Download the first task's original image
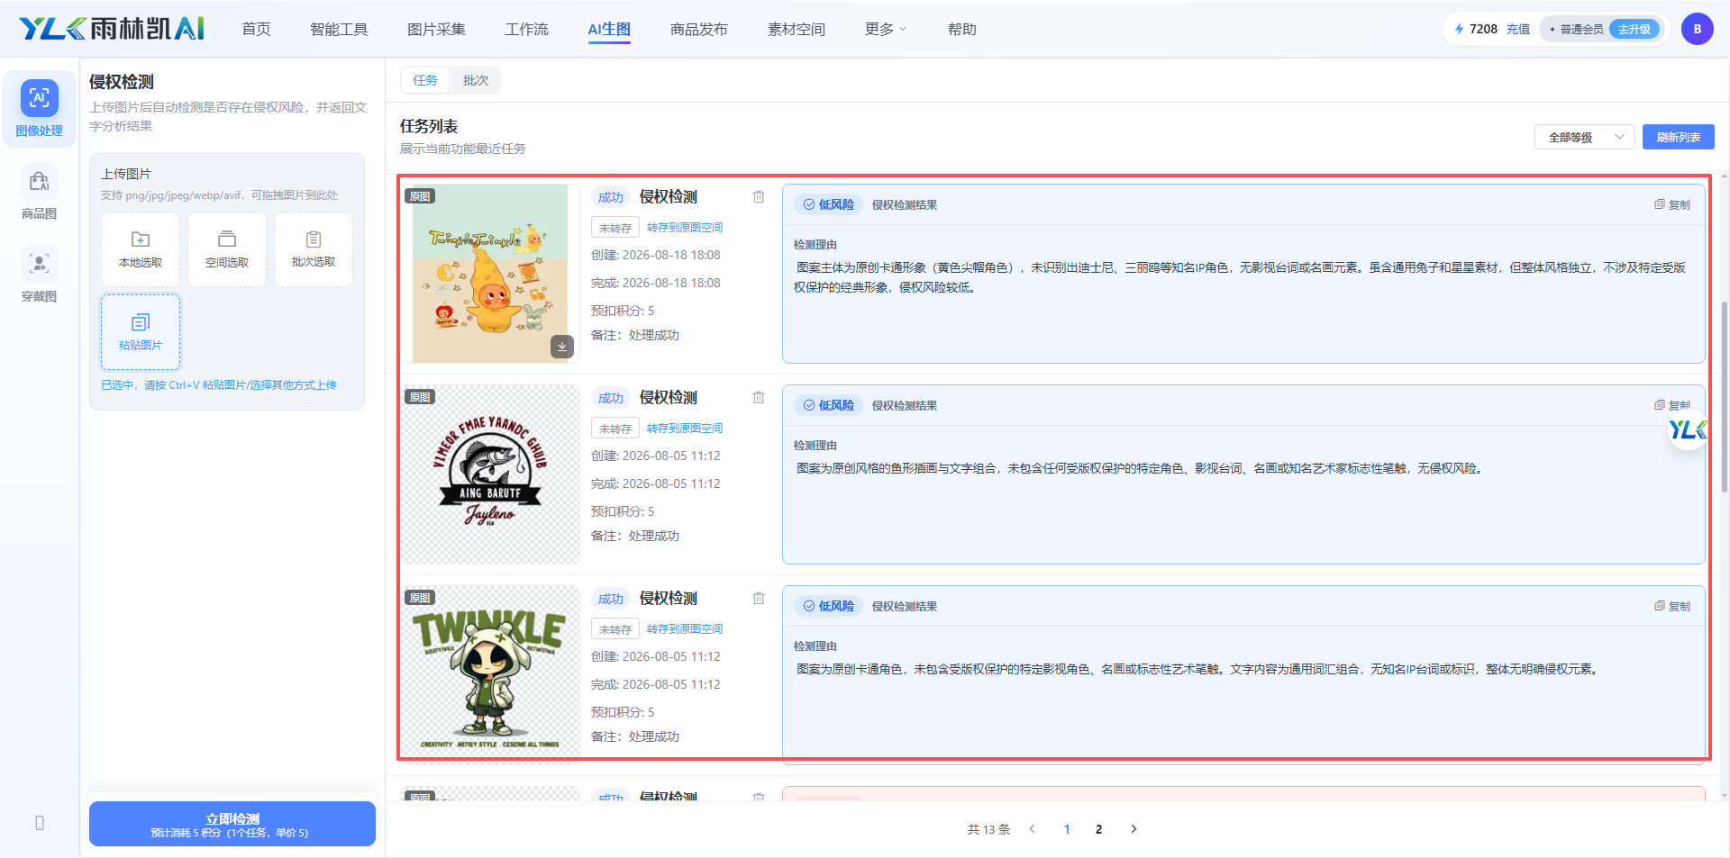The width and height of the screenshot is (1730, 858). click(562, 347)
